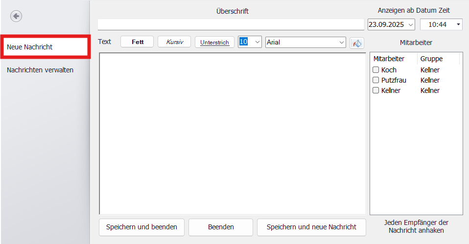Click the Gruppe cell in Koch row
Image resolution: width=469 pixels, height=244 pixels.
pos(430,70)
